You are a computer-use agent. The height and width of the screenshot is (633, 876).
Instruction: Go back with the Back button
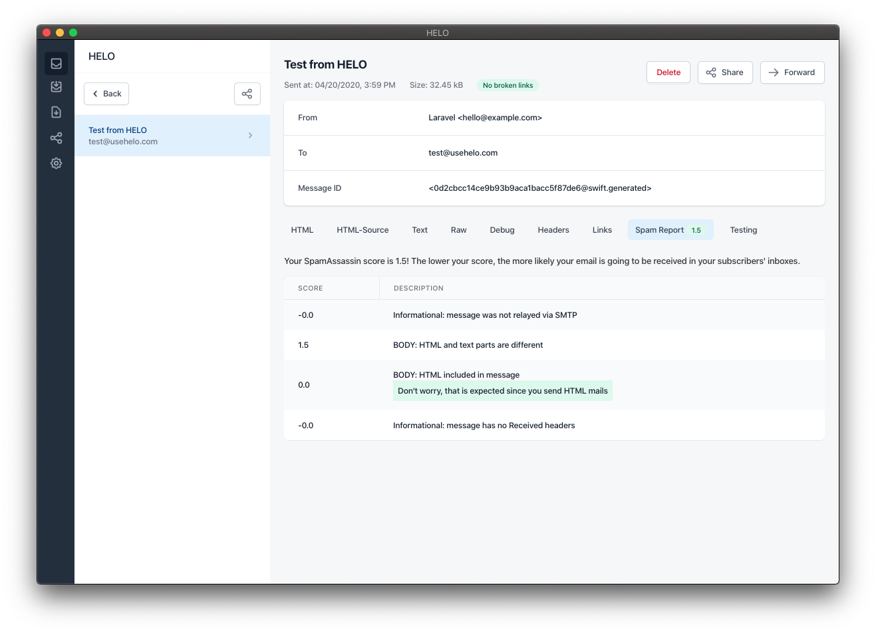pyautogui.click(x=106, y=94)
